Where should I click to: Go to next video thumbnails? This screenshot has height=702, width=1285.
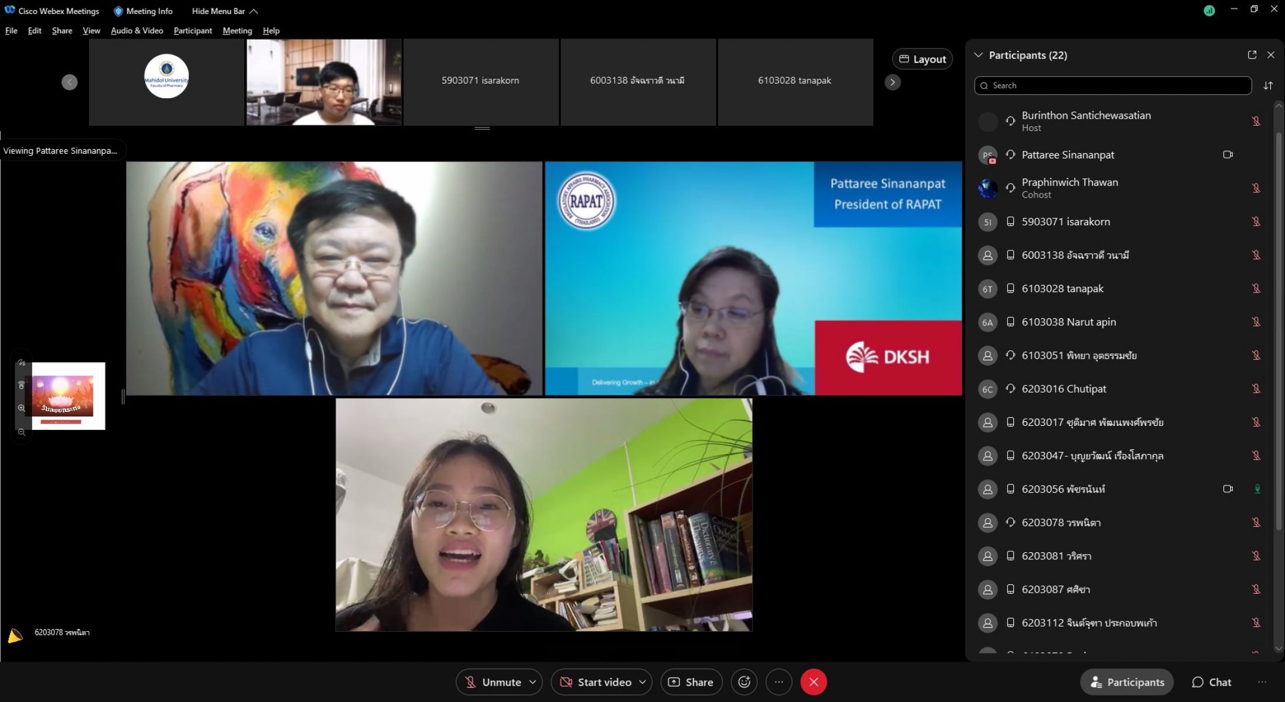tap(893, 82)
